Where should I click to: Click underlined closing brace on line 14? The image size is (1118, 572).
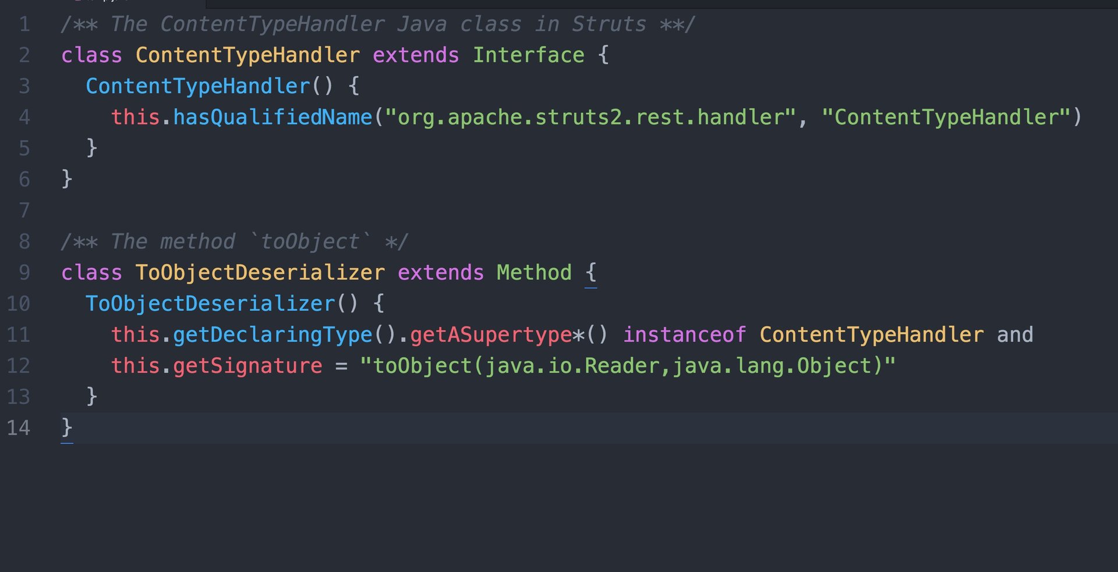(x=67, y=429)
